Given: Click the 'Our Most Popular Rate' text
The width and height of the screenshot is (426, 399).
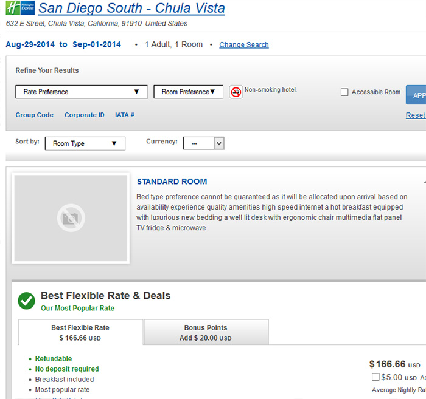Looking at the screenshot, I should 78,308.
